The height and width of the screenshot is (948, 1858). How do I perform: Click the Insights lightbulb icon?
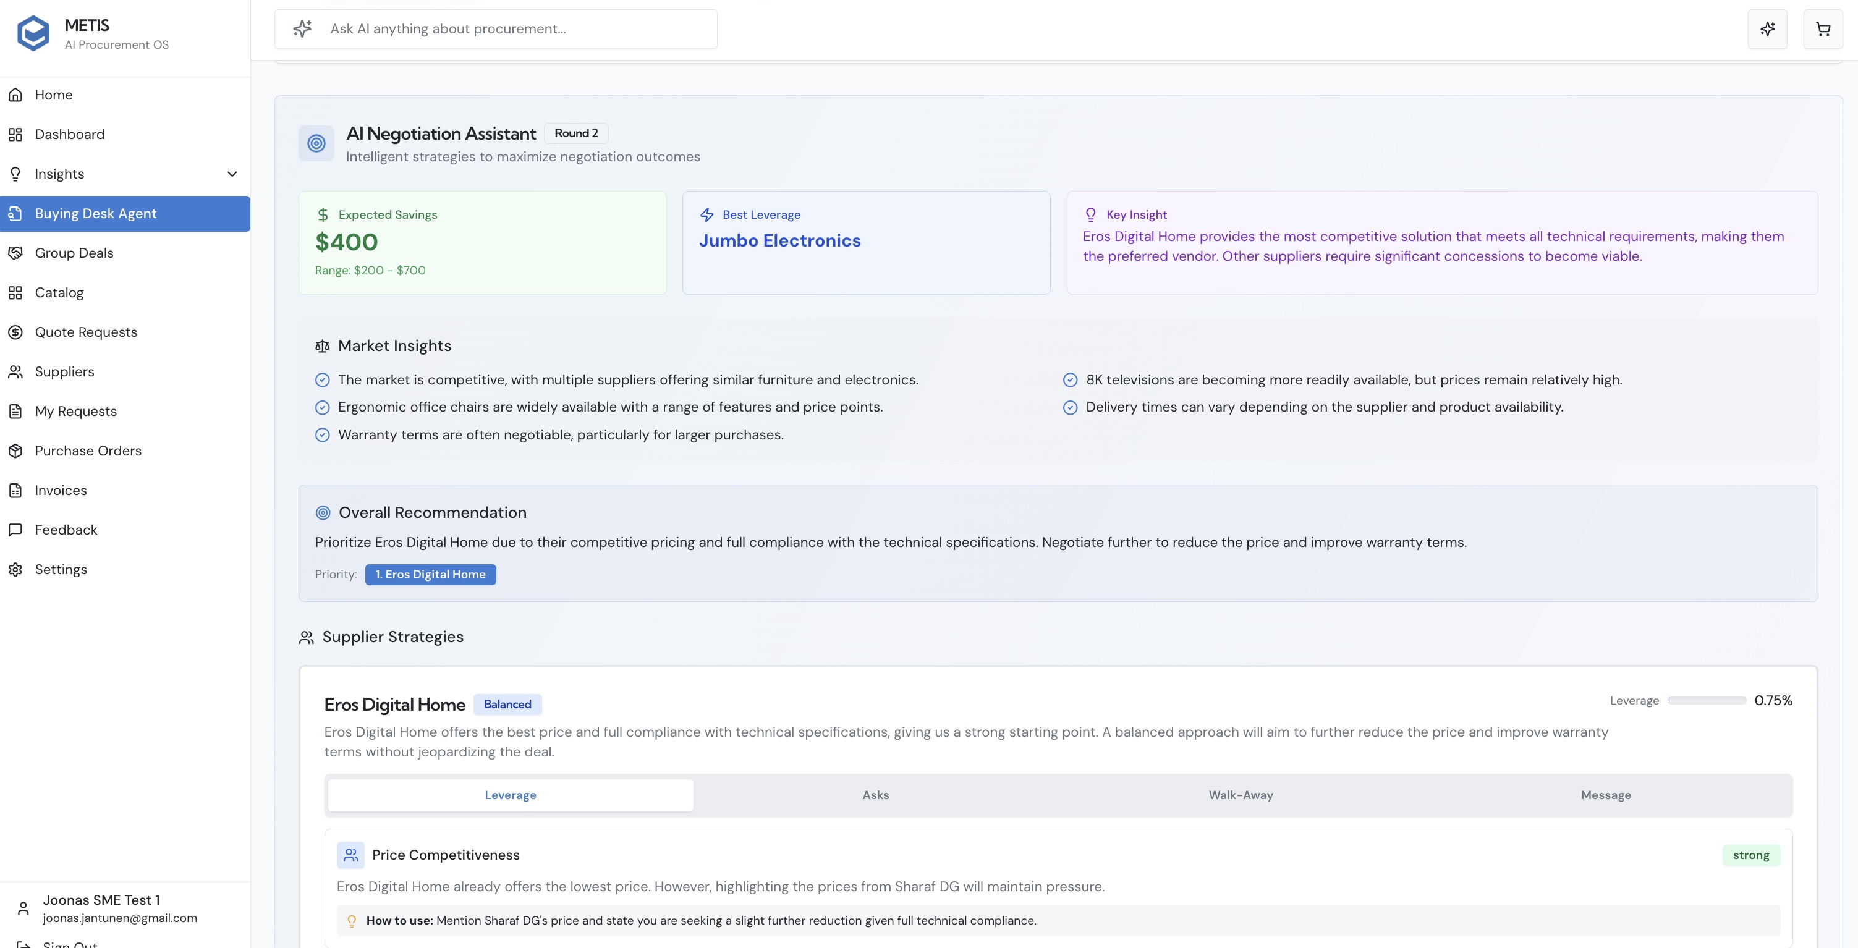tap(15, 174)
